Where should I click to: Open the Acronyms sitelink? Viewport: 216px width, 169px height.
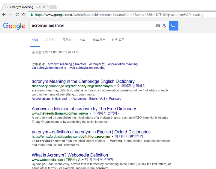pos(79,99)
